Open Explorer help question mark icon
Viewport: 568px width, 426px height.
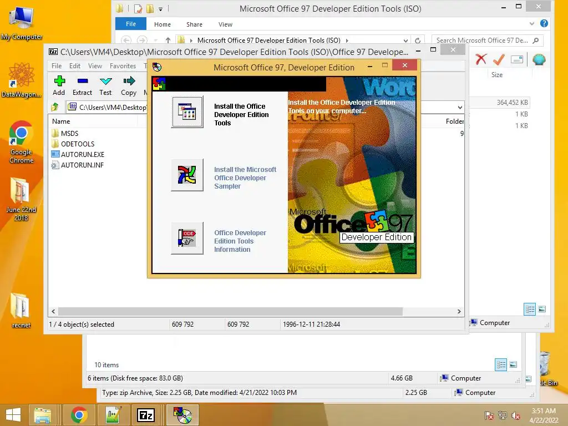tap(544, 23)
